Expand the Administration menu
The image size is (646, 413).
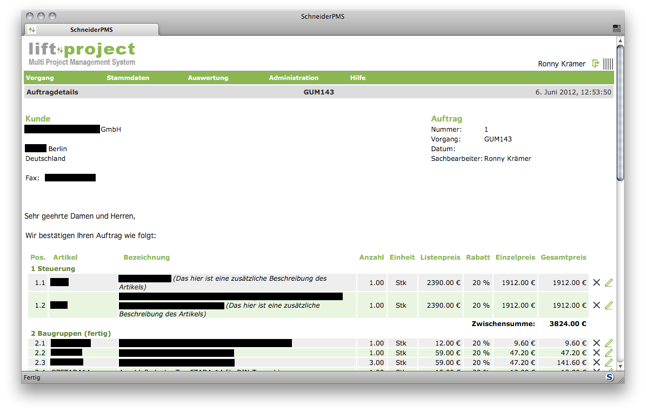pyautogui.click(x=294, y=78)
